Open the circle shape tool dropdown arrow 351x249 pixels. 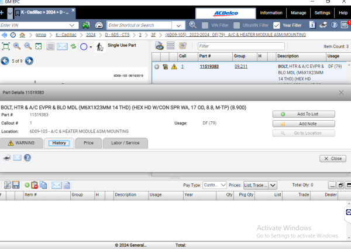[x=91, y=47]
